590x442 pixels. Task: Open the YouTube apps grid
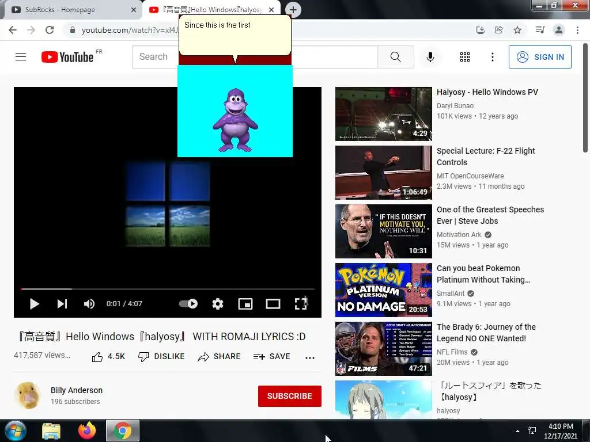tap(465, 57)
